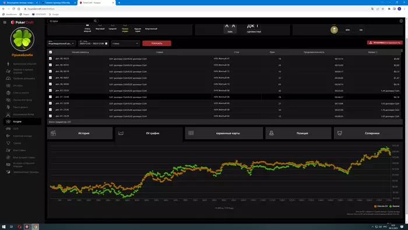Open the Windows Start menu
The height and width of the screenshot is (230, 408).
click(x=3, y=227)
